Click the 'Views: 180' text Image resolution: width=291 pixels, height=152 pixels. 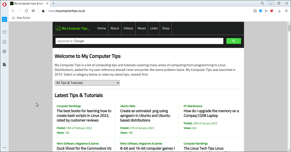[126, 133]
